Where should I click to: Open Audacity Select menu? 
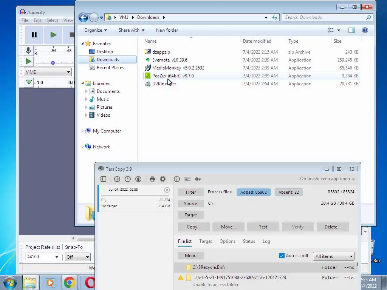tap(52, 20)
